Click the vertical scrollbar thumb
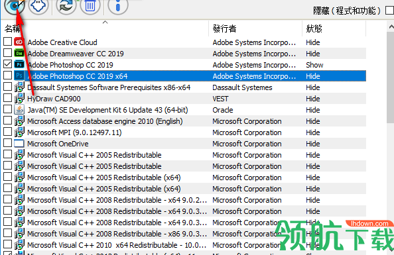 391,77
